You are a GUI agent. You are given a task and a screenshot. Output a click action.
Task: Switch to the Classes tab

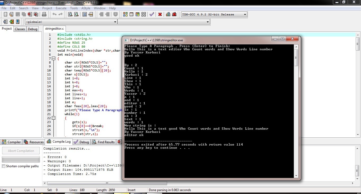click(20, 29)
